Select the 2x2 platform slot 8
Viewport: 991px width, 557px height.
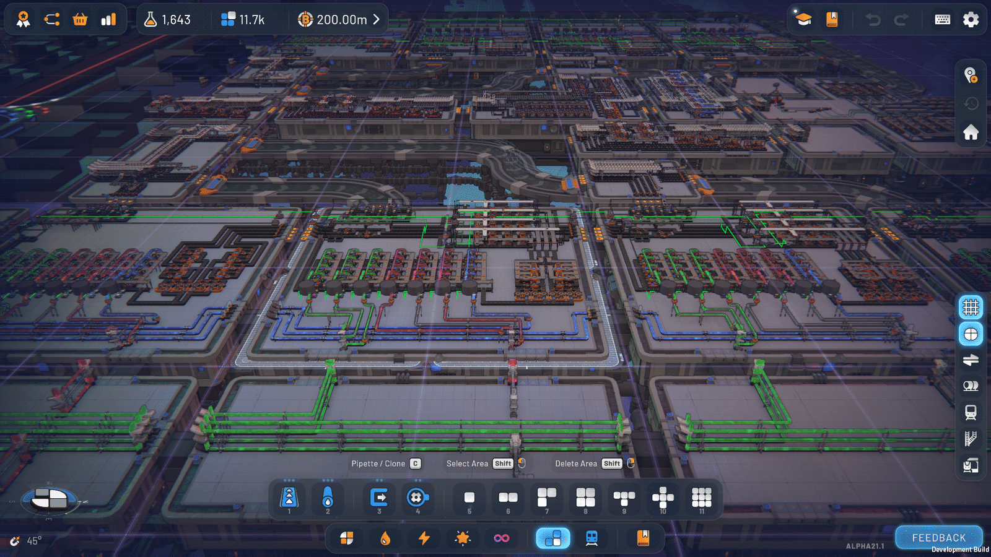tap(585, 498)
